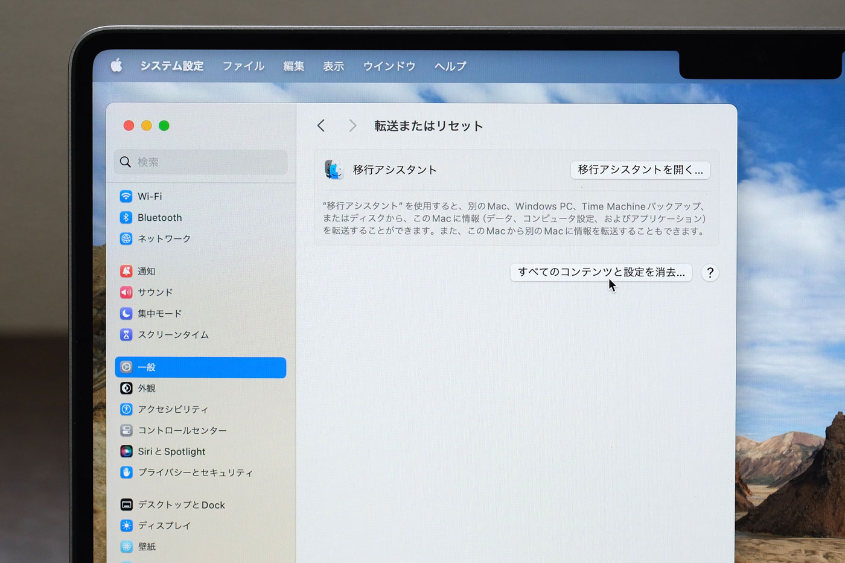Viewport: 845px width, 563px height.
Task: Select デスクトップと Dock label
Action: (181, 504)
